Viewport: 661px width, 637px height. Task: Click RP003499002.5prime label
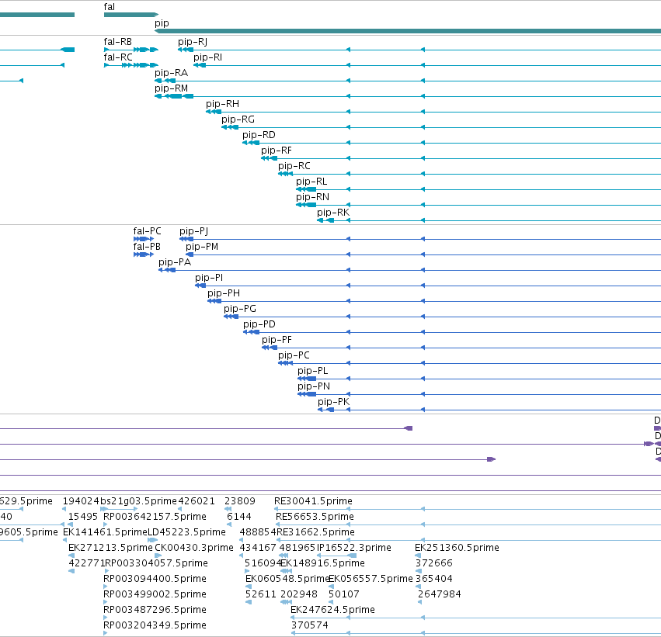point(155,594)
